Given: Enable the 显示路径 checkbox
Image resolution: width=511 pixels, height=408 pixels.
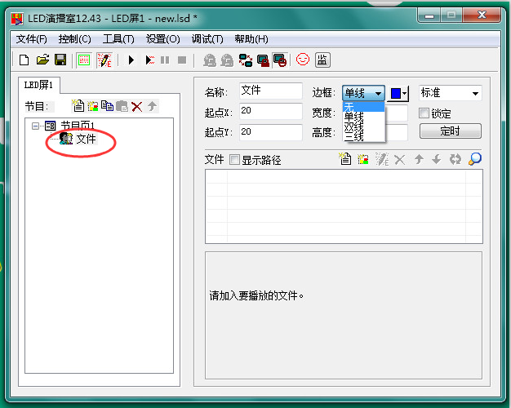Looking at the screenshot, I should pos(235,160).
